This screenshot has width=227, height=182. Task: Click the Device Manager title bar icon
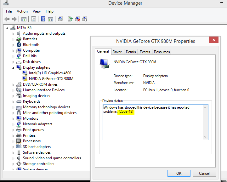6,3
